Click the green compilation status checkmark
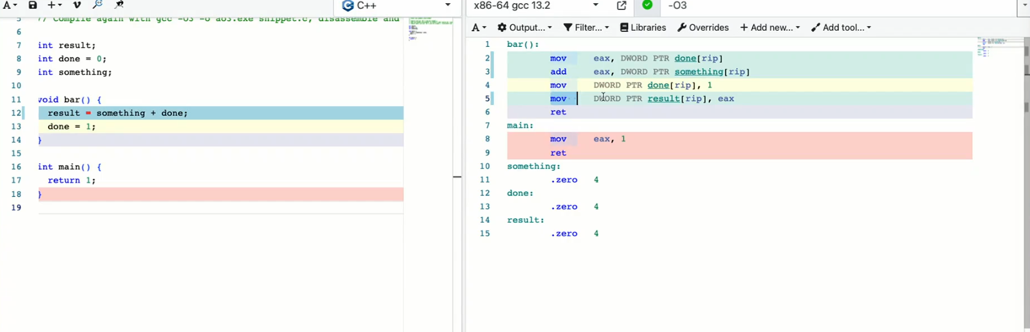This screenshot has height=332, width=1030. point(647,5)
